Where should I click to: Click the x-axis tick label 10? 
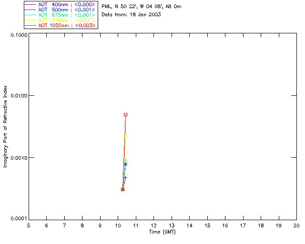(118, 225)
